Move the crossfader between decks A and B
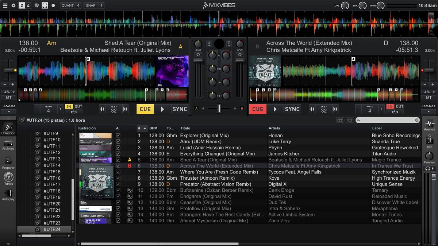This screenshot has width=438, height=246. (218, 108)
